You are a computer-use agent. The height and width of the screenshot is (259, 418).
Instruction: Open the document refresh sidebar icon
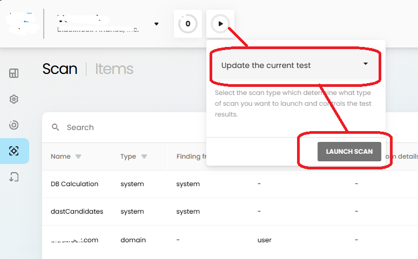tap(14, 177)
